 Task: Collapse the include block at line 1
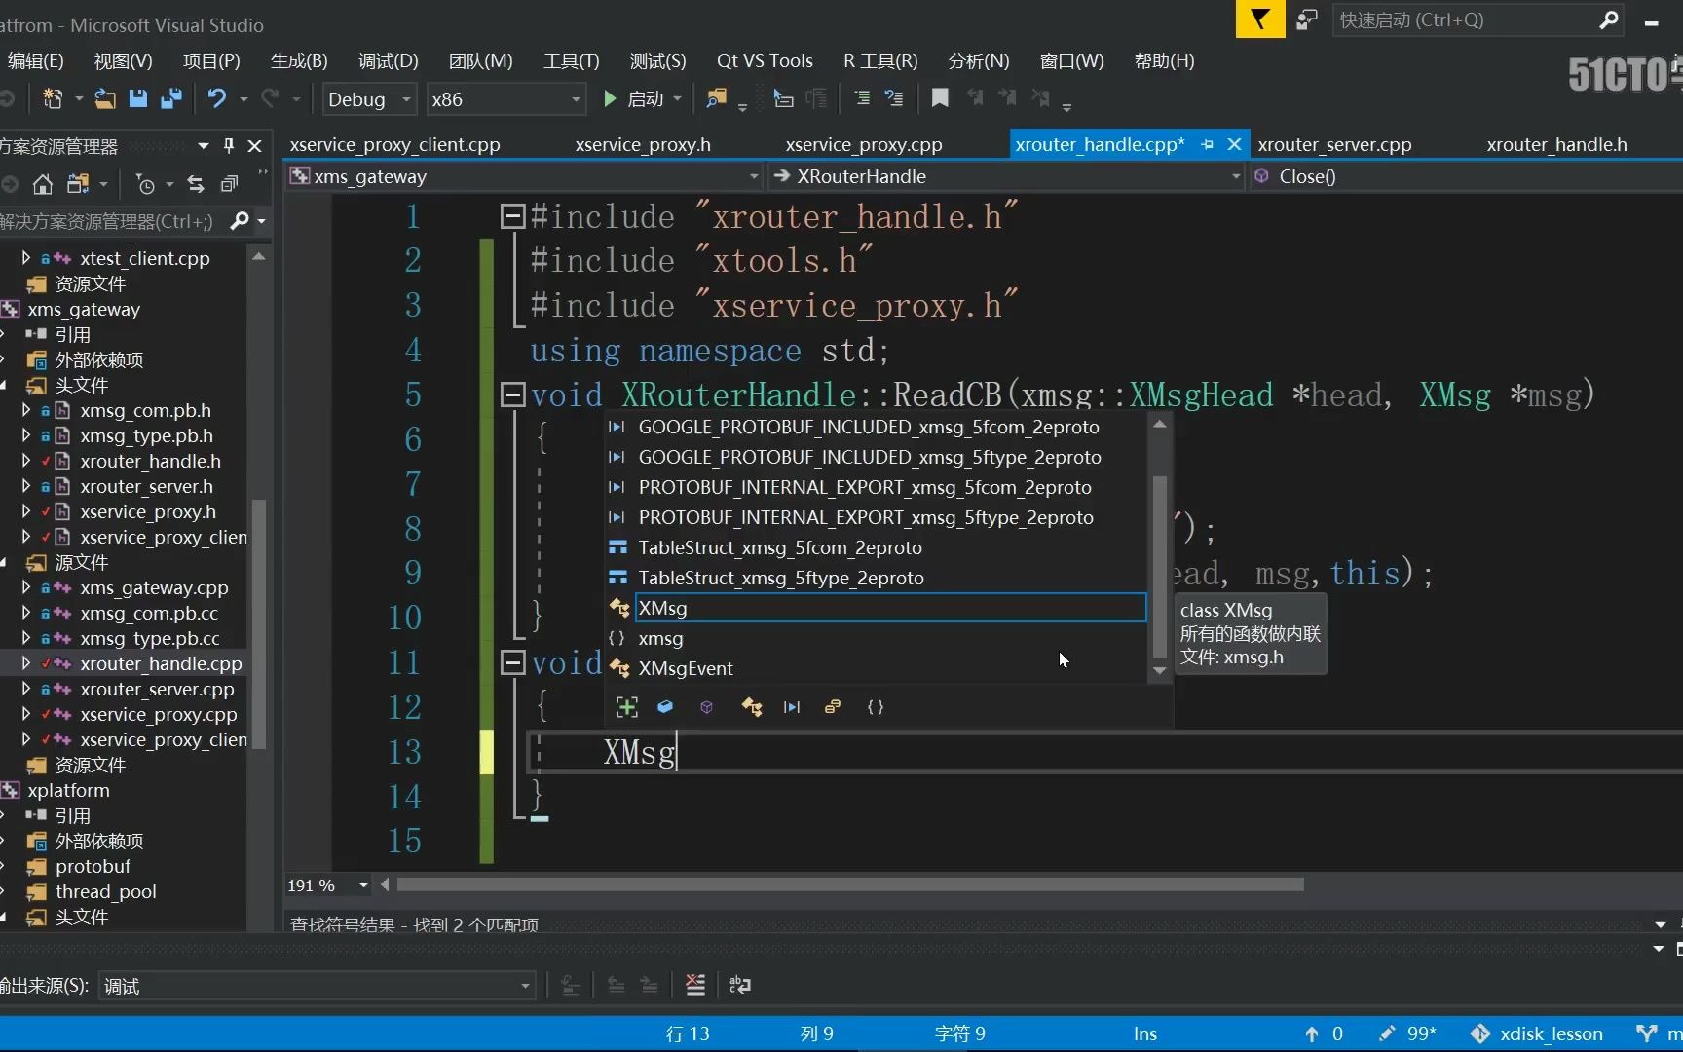click(x=512, y=216)
